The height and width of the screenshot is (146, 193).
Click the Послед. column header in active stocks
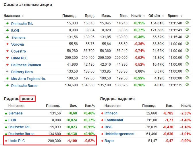pyautogui.click(x=70, y=16)
